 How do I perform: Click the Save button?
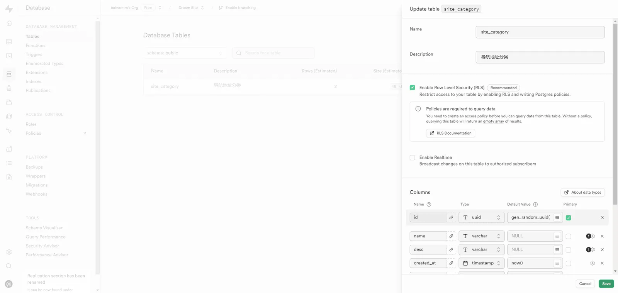tap(606, 284)
